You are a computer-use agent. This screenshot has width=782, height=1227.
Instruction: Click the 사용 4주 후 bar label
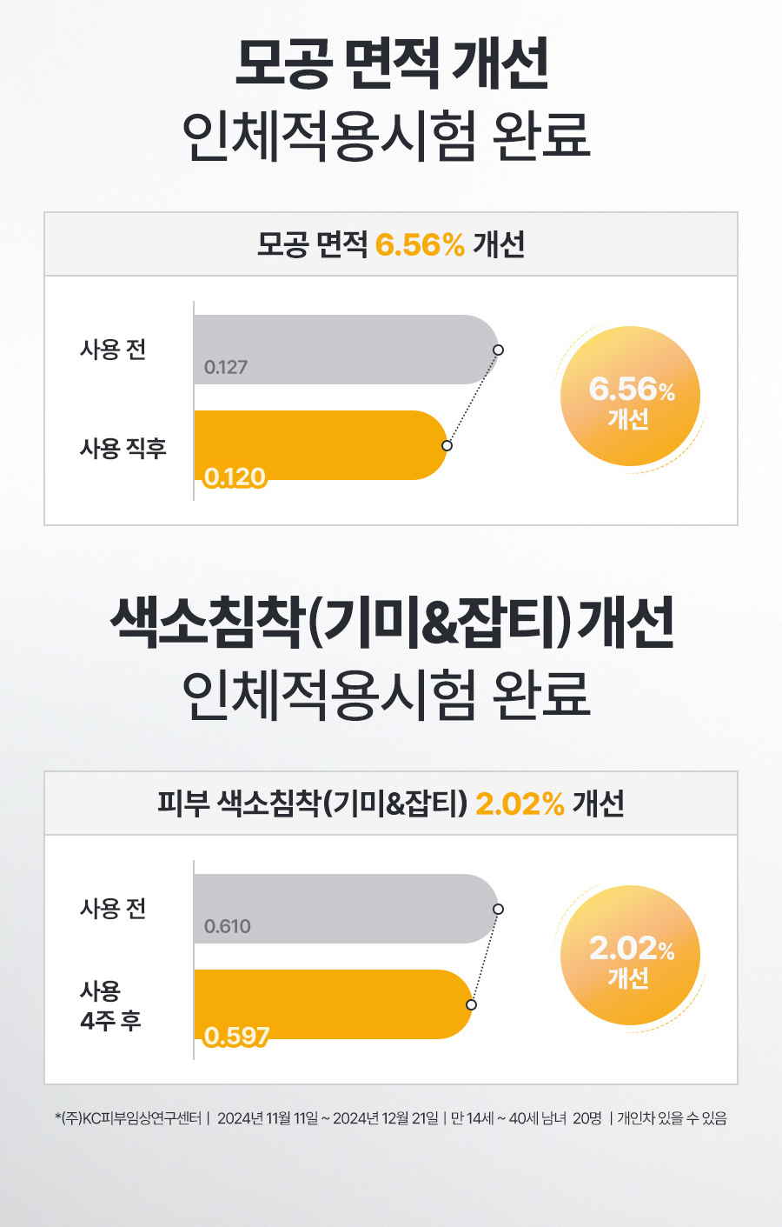tap(110, 1005)
